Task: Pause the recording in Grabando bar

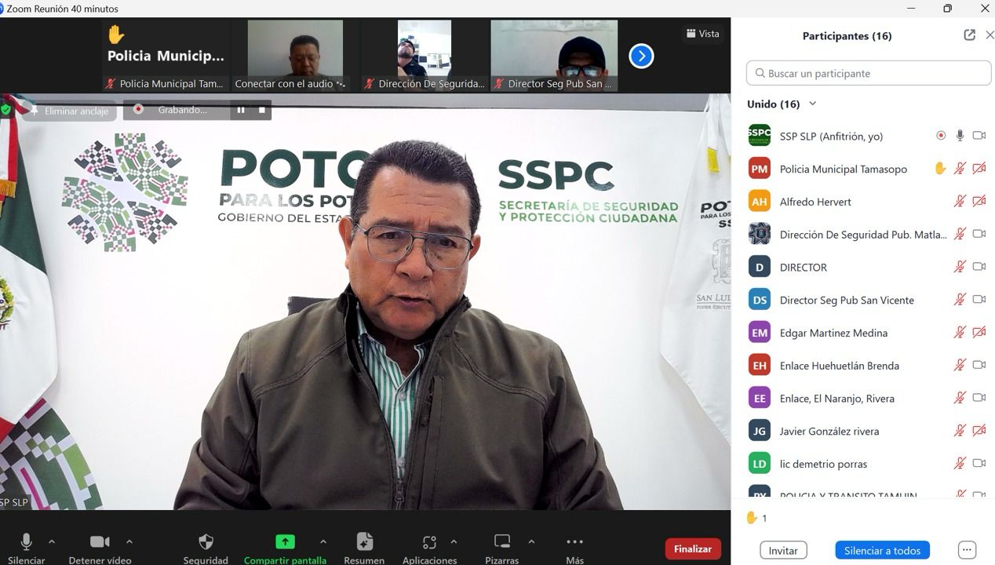Action: 241,110
